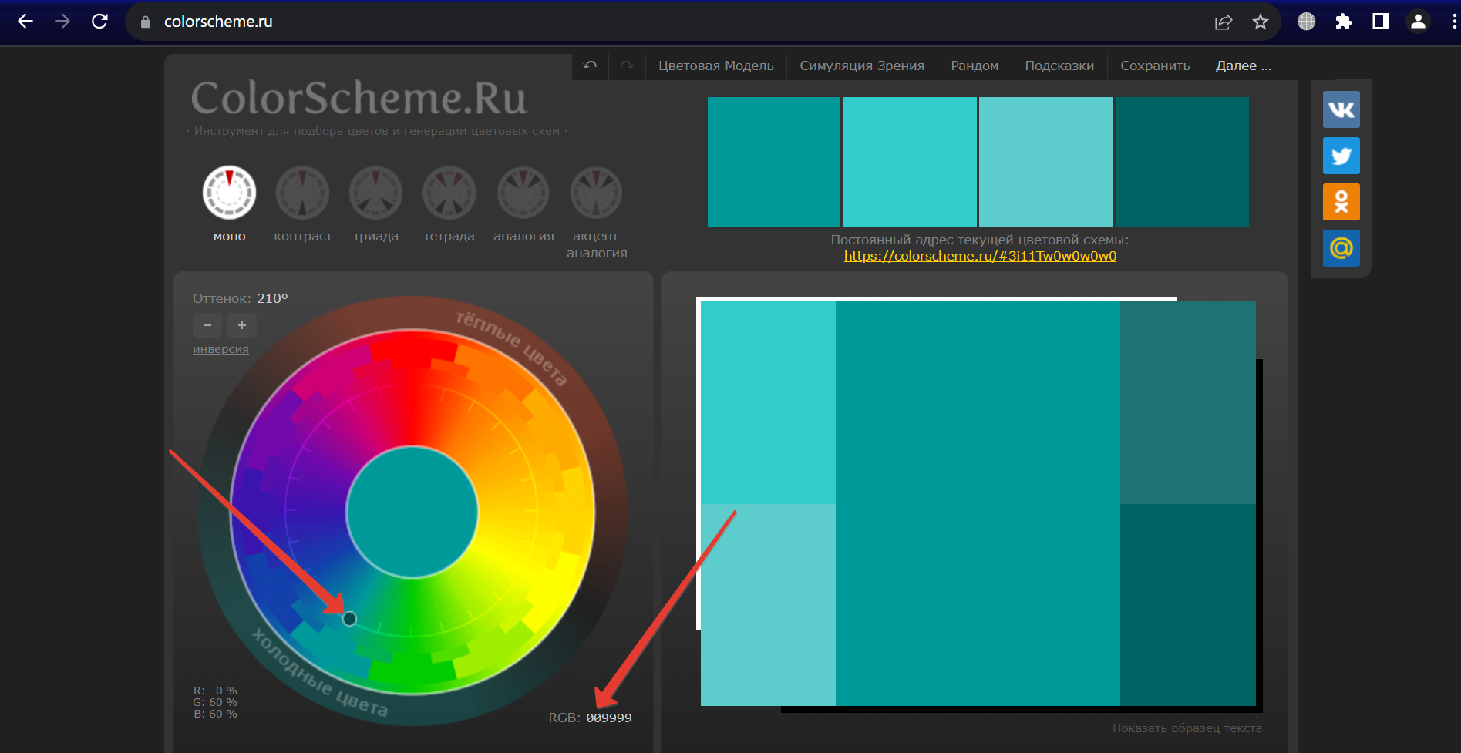1461x753 pixels.
Task: Open the Сохранить menu
Action: [1155, 66]
